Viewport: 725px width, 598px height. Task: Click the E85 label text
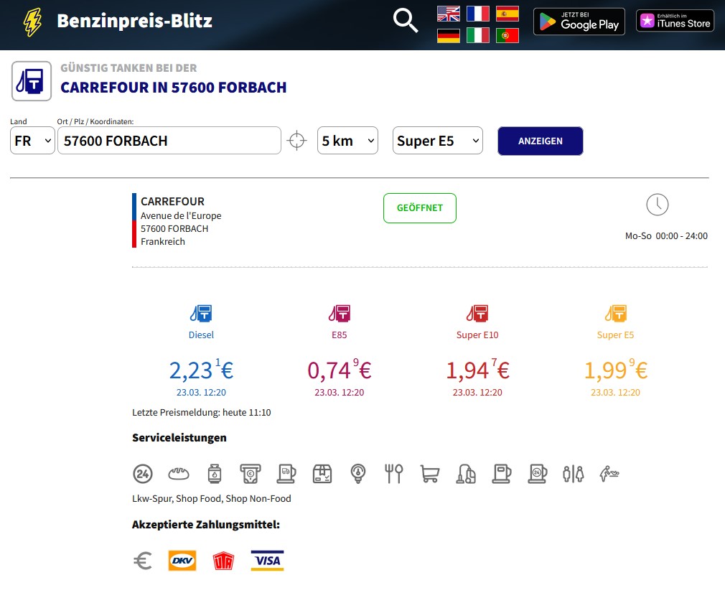click(x=340, y=335)
